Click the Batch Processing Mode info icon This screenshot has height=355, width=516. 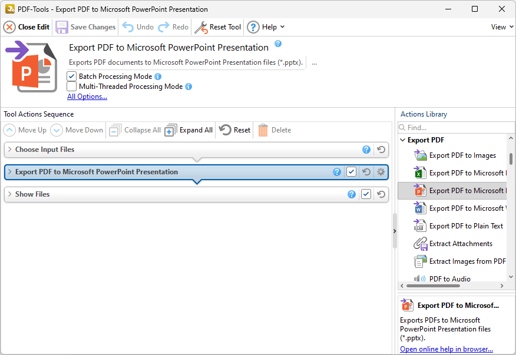158,77
